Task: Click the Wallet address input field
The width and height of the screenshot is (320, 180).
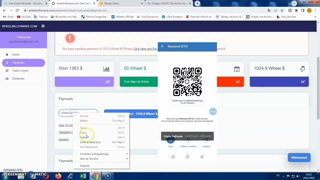Action: (x=78, y=113)
